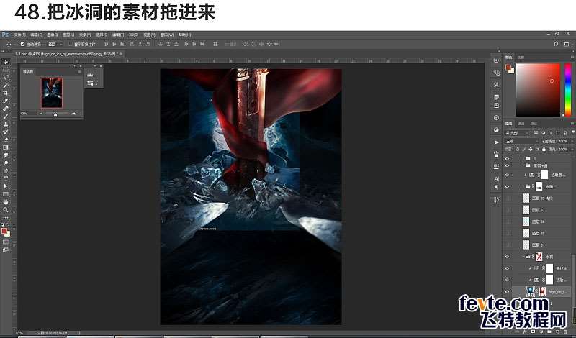The height and width of the screenshot is (338, 576).
Task: Close the 8.1.psd document tab
Action: pyautogui.click(x=121, y=54)
